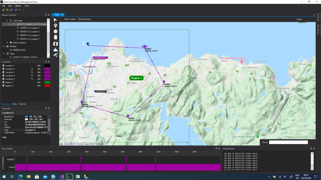321x180 pixels.
Task: Expand the Home Locations tree node
Action: click(x=7, y=42)
